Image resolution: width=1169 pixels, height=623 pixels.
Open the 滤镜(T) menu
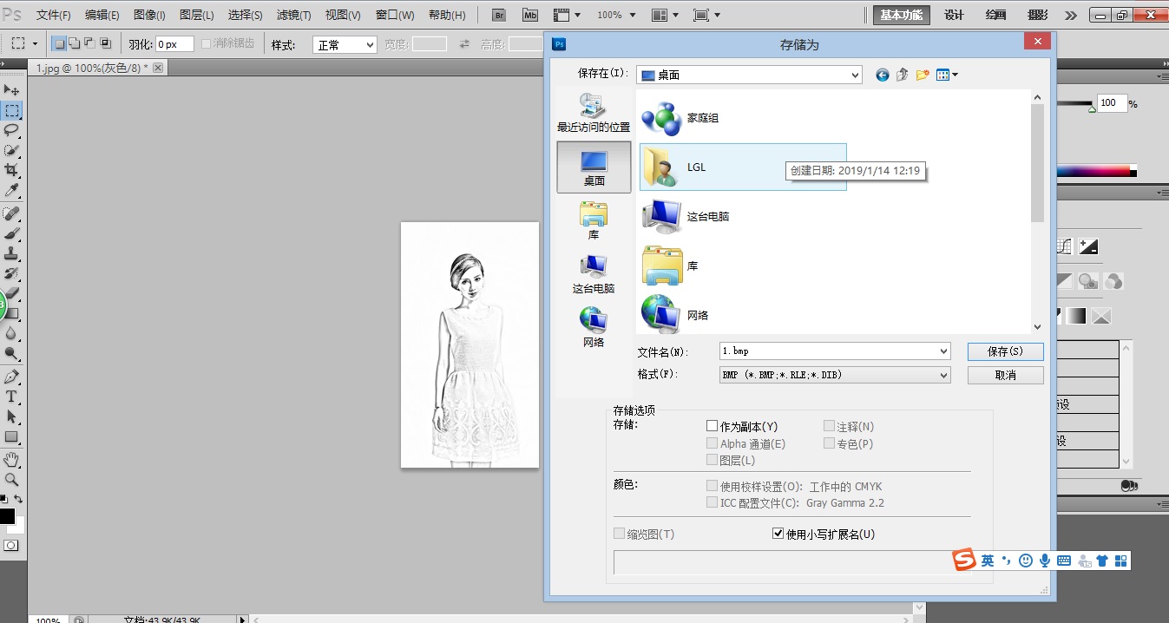293,15
